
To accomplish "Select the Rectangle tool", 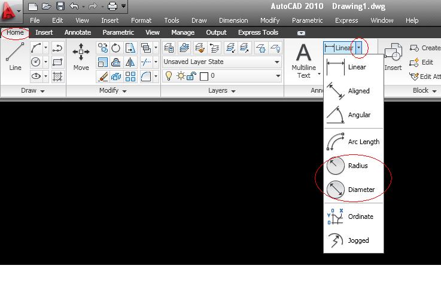I will (x=57, y=62).
